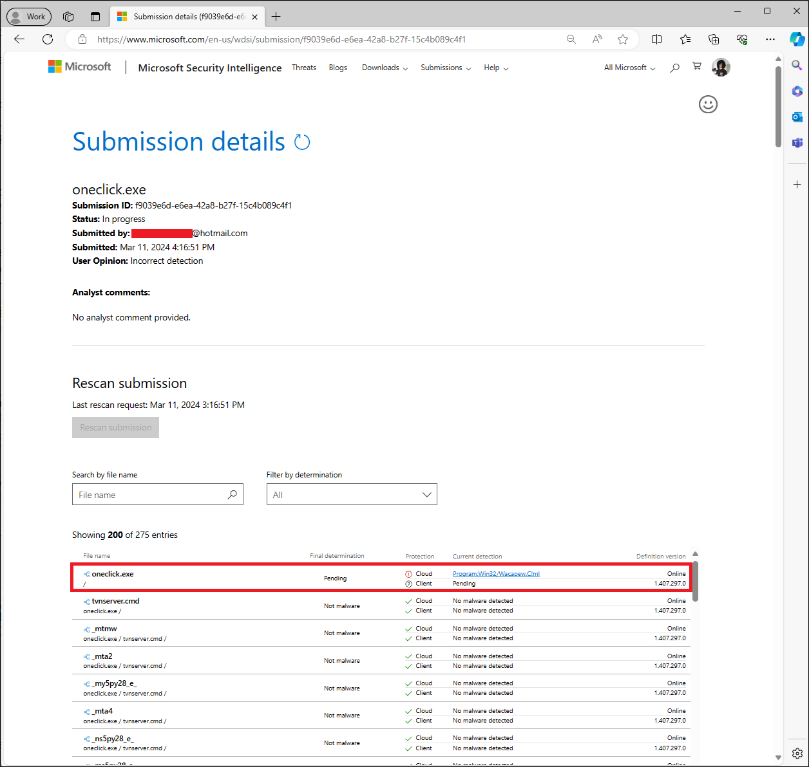Select the tvnserver.cmd file row

(x=381, y=605)
